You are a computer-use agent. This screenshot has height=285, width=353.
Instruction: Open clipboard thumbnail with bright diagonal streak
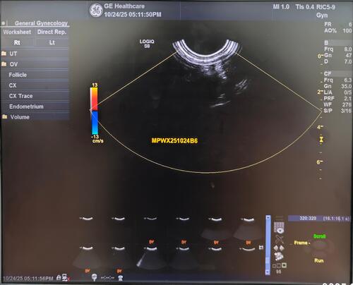(x=150, y=257)
